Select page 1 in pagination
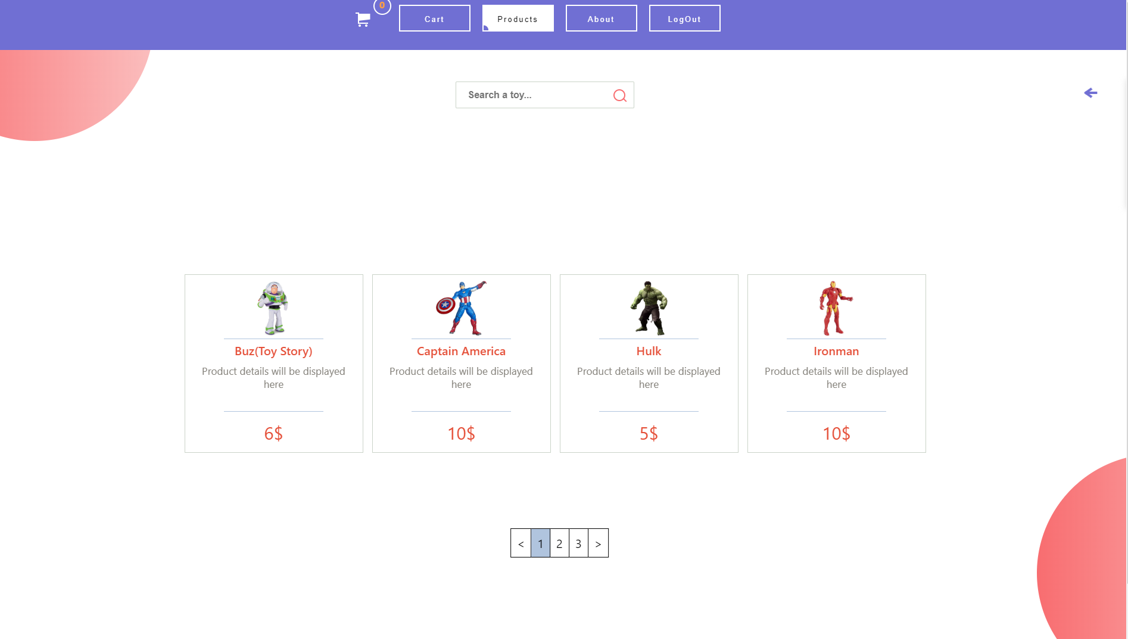The height and width of the screenshot is (639, 1128). [x=541, y=543]
